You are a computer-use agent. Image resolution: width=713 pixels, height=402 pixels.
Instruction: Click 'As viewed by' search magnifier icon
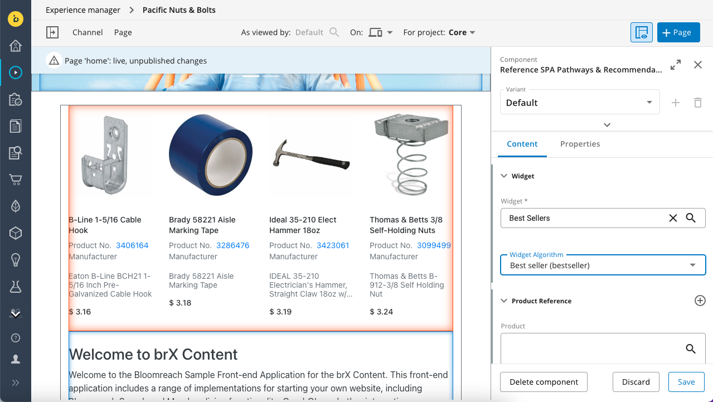(x=334, y=32)
